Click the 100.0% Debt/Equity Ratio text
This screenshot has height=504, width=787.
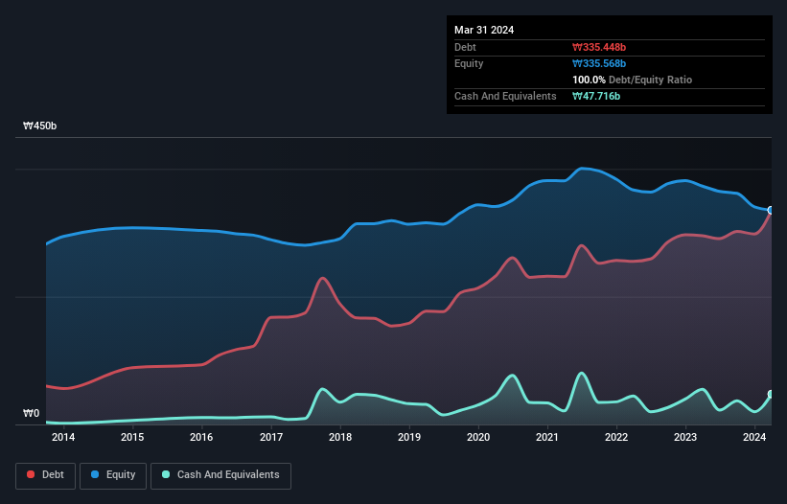click(632, 80)
